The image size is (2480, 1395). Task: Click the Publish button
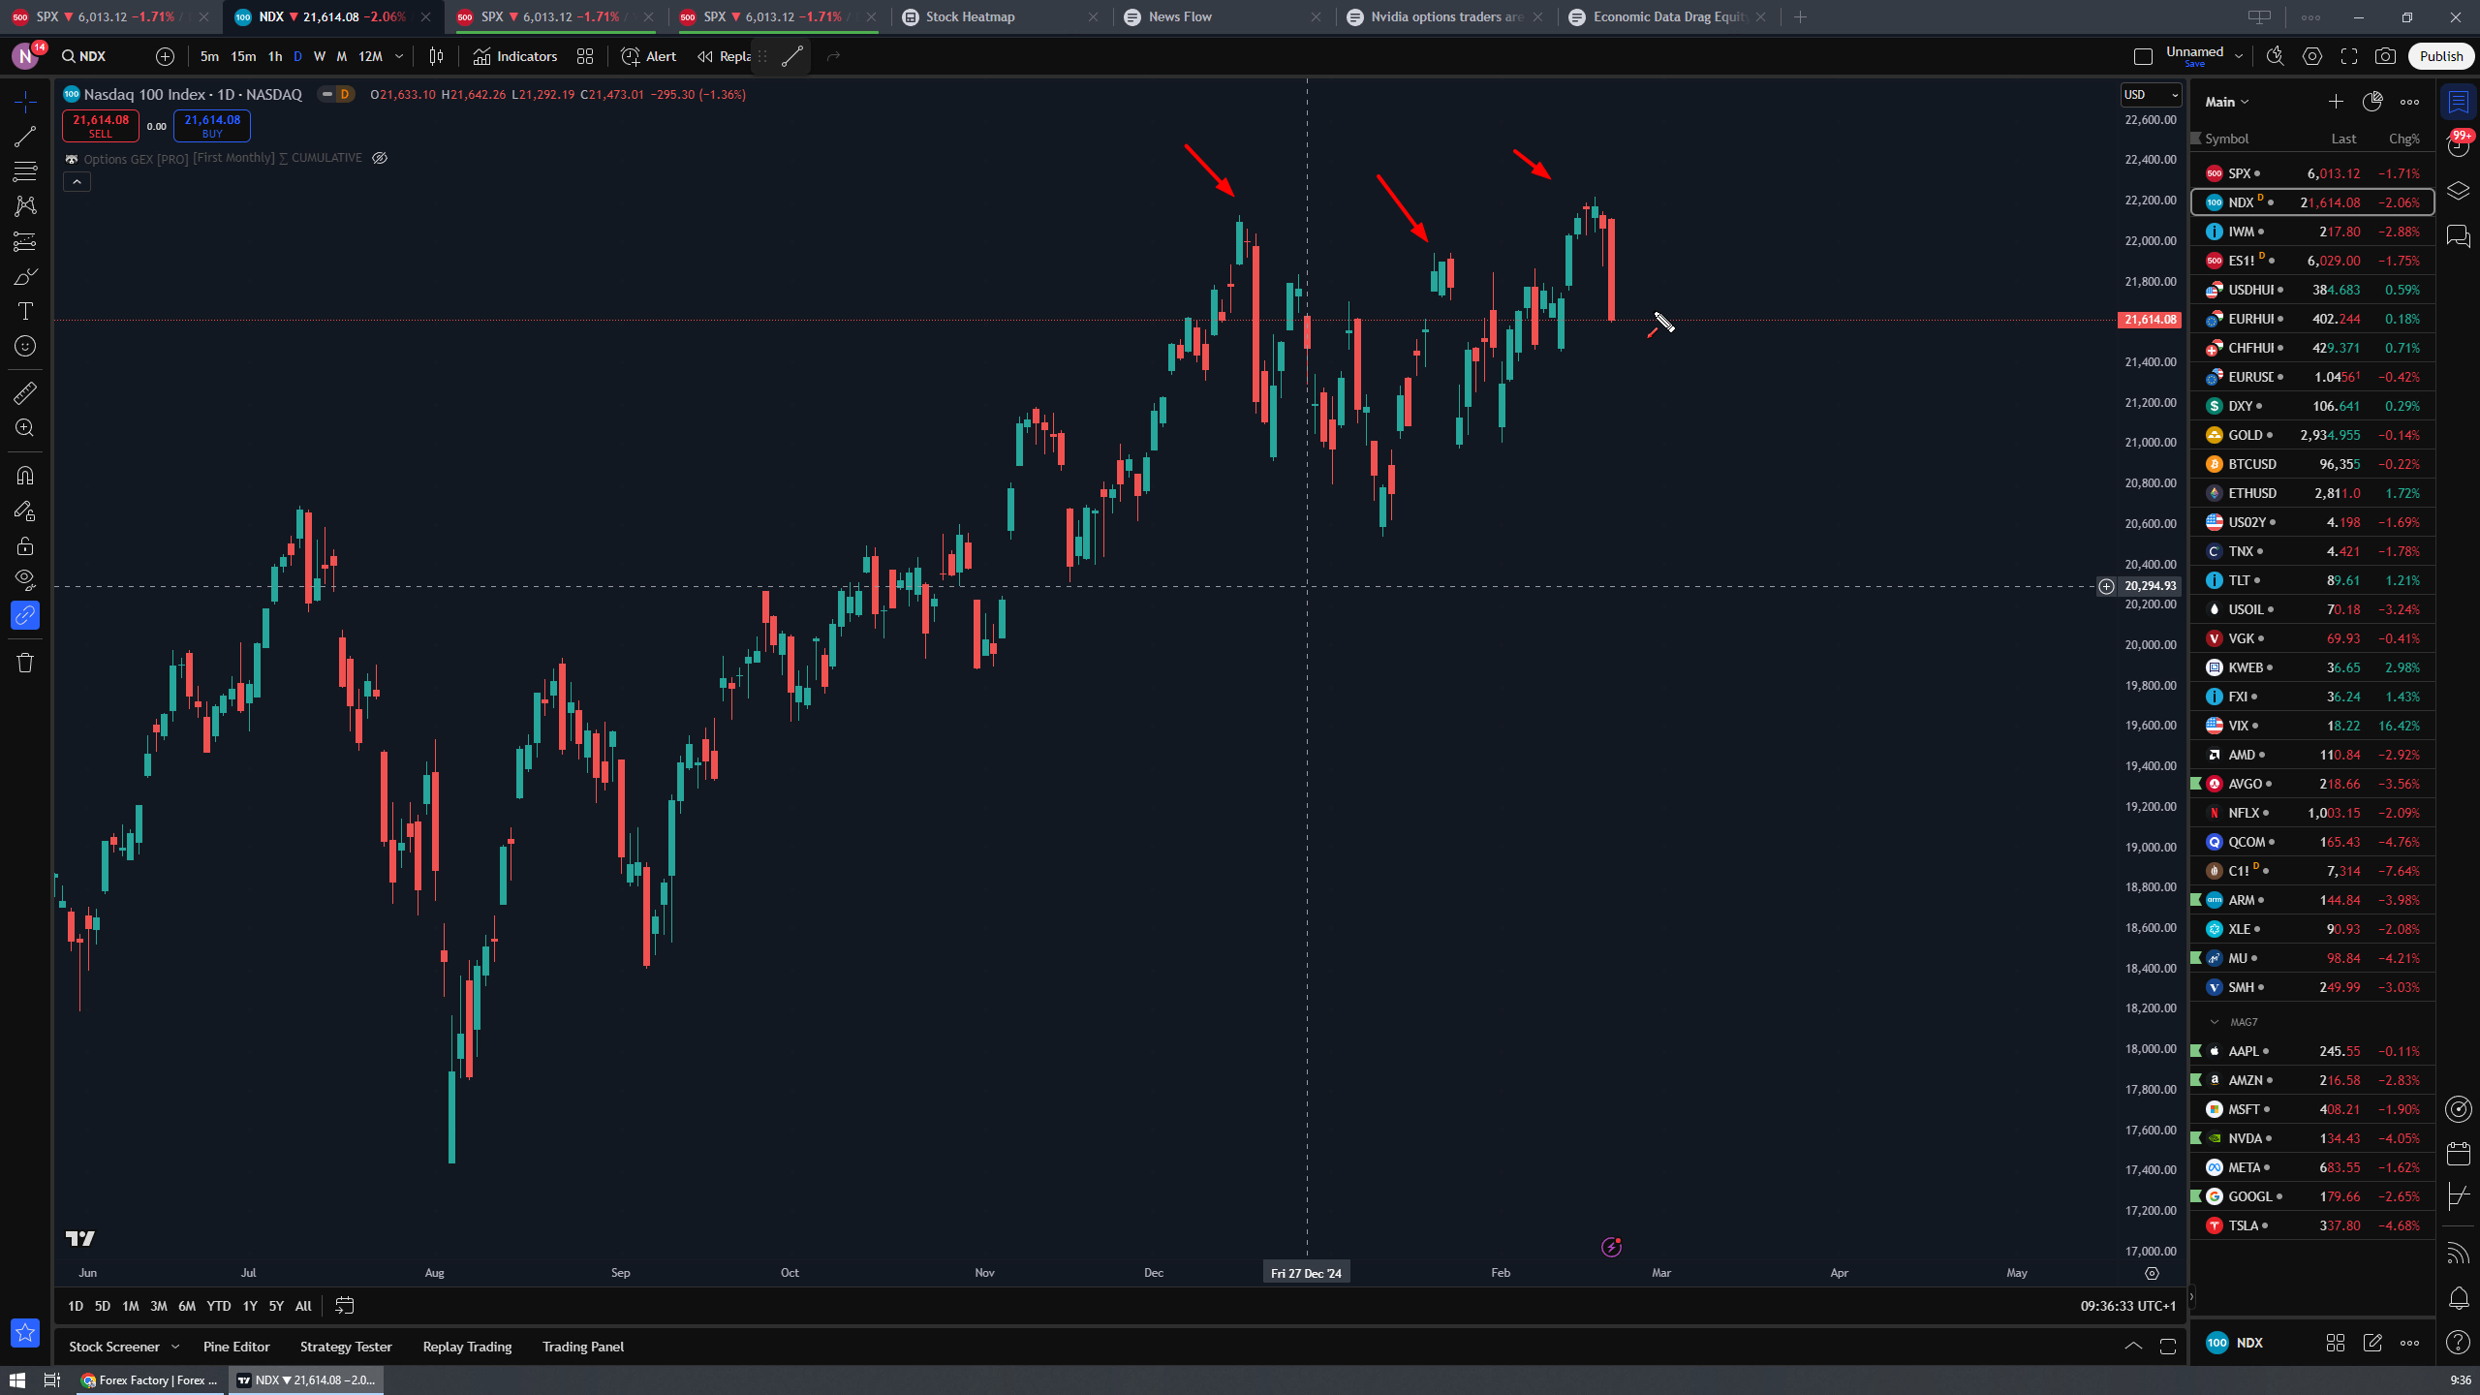[2439, 56]
